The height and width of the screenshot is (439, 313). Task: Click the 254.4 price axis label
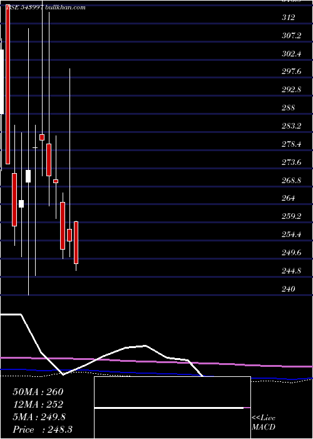tap(292, 235)
